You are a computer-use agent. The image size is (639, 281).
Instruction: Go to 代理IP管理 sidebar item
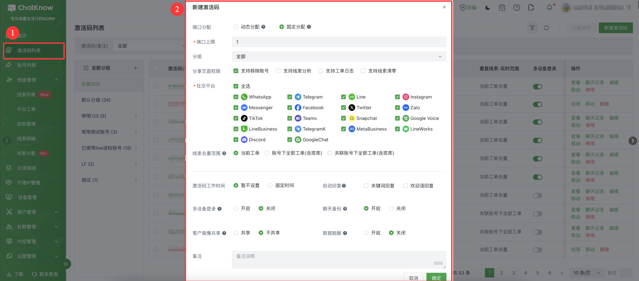28,183
